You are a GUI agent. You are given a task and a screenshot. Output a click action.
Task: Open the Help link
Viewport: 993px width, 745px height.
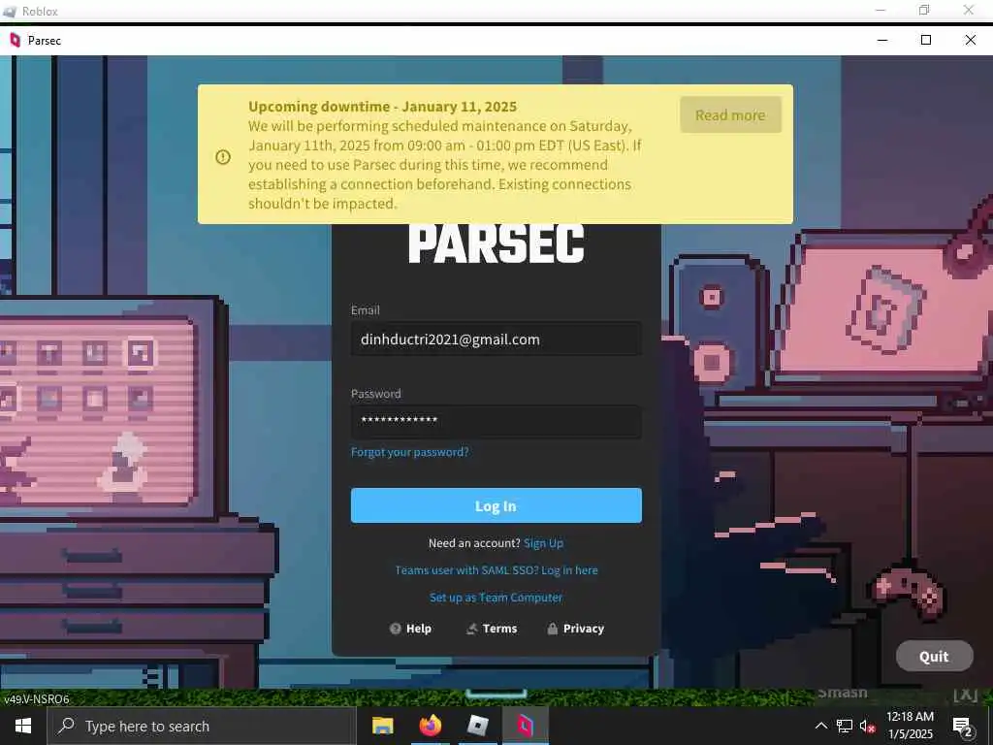coord(410,629)
